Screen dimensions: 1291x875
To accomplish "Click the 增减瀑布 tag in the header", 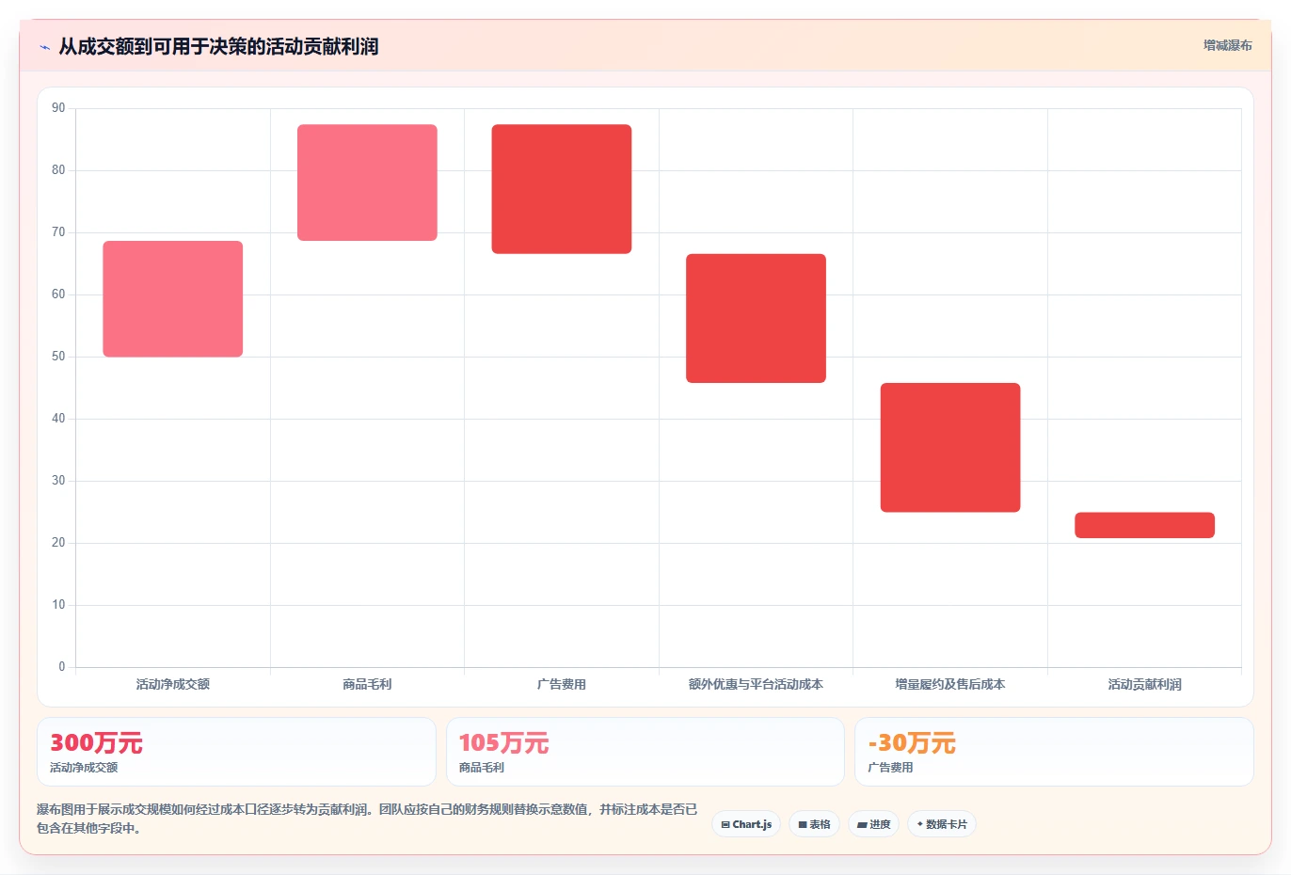I will (x=1227, y=45).
